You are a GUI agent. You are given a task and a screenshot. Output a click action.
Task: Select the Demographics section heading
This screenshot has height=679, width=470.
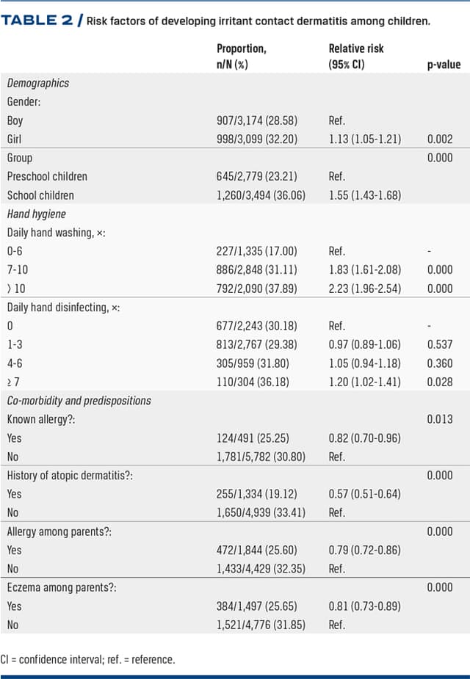tap(37, 83)
